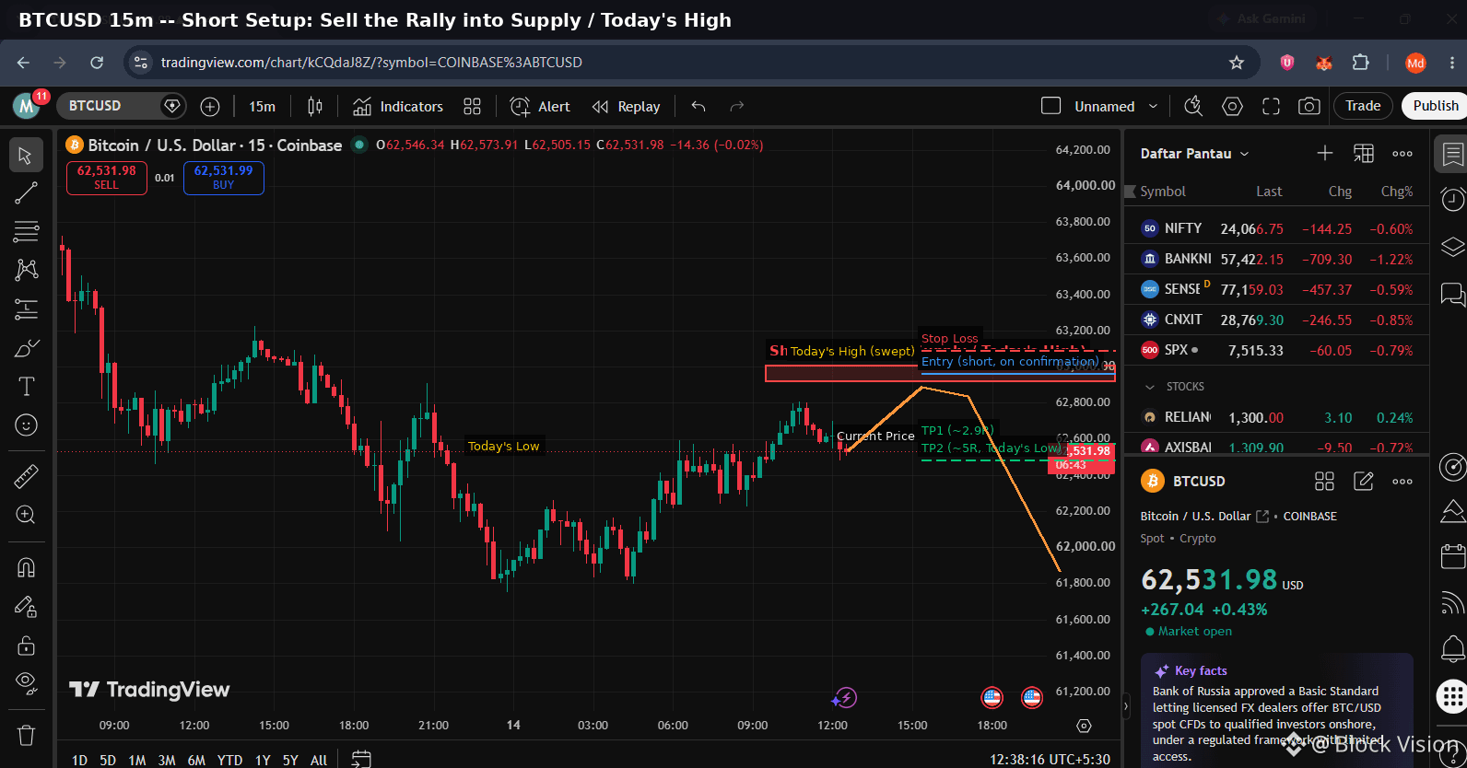1467x768 pixels.
Task: Click the remove objects trash icon
Action: 26,735
